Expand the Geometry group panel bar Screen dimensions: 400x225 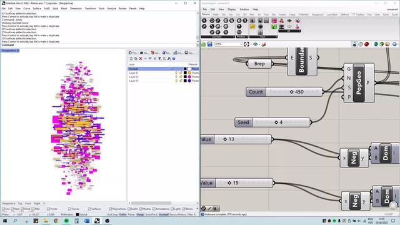[x=218, y=37]
